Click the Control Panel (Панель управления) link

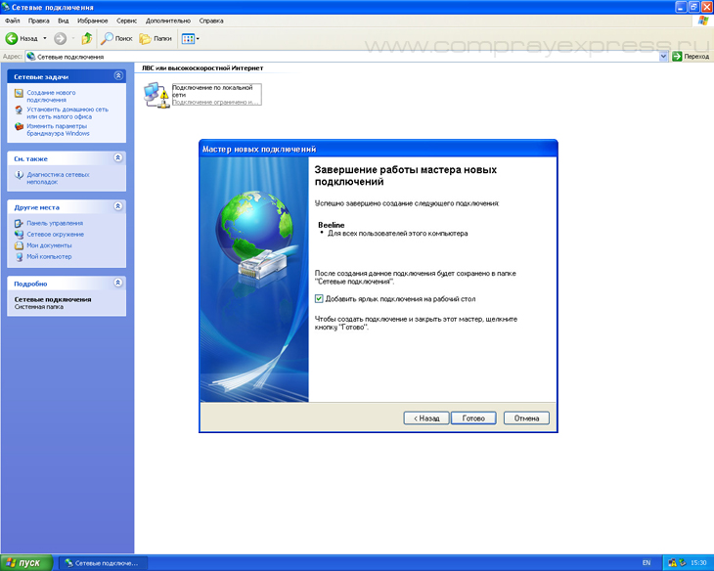click(x=54, y=223)
